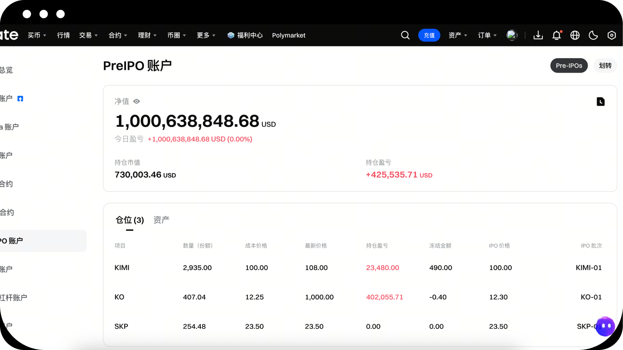This screenshot has width=623, height=350.
Task: Expand the 订单 dropdown in top bar
Action: click(x=487, y=35)
